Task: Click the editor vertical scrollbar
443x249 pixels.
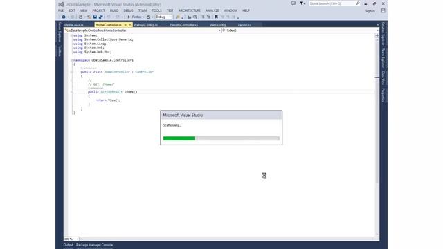Action: [x=377, y=137]
